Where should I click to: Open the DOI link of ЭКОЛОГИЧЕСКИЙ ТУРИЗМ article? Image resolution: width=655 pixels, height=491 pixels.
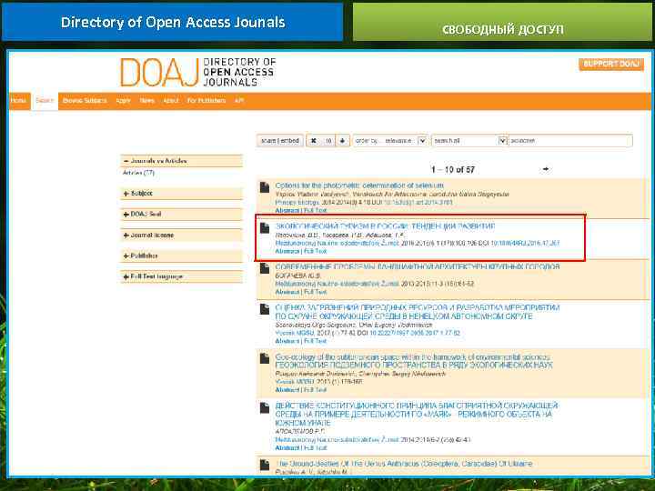tap(525, 243)
